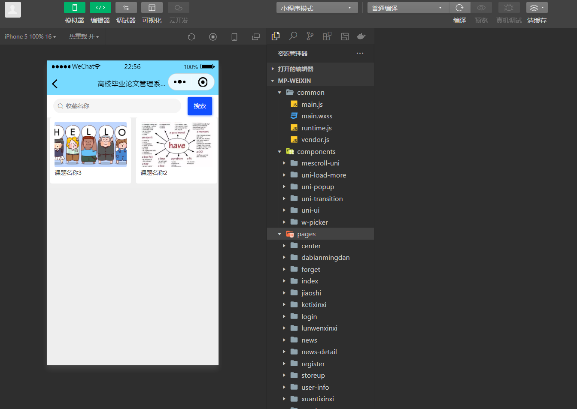Open the normal compile mode dropdown
The height and width of the screenshot is (409, 577).
coord(408,8)
